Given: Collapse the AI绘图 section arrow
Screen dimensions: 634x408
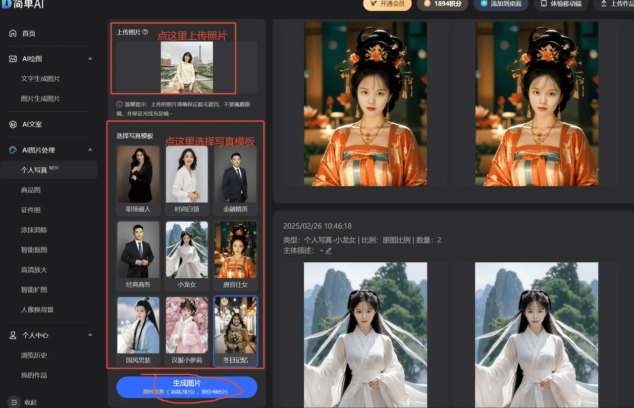Looking at the screenshot, I should point(90,59).
